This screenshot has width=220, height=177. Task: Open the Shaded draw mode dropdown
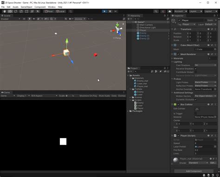coord(11,19)
